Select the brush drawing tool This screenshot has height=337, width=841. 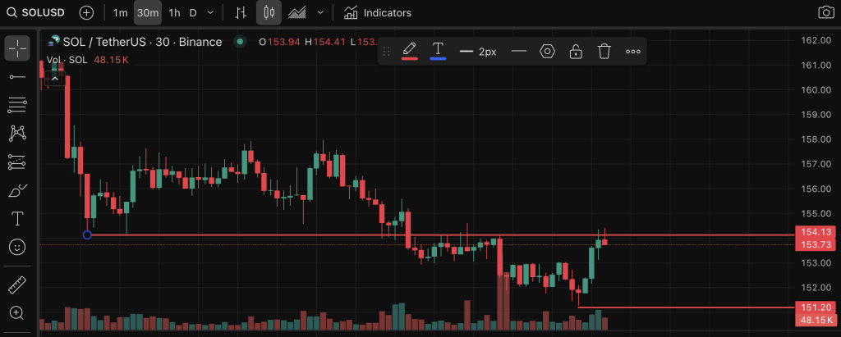click(x=17, y=190)
